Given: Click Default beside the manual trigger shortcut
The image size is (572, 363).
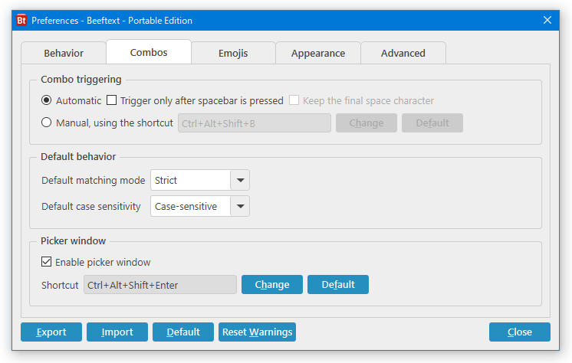Looking at the screenshot, I should point(432,123).
